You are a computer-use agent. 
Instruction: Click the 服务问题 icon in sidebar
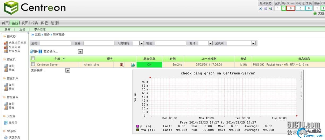tap(6, 47)
